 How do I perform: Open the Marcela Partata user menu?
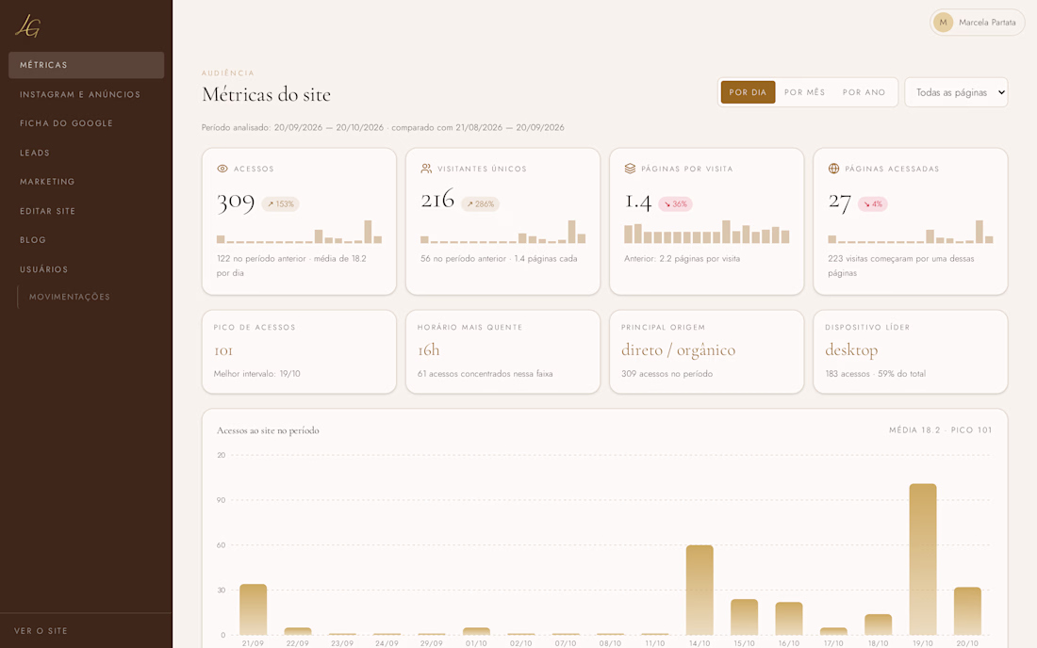click(x=978, y=23)
